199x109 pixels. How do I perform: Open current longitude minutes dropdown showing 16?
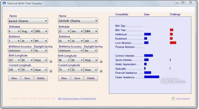tap(27, 70)
